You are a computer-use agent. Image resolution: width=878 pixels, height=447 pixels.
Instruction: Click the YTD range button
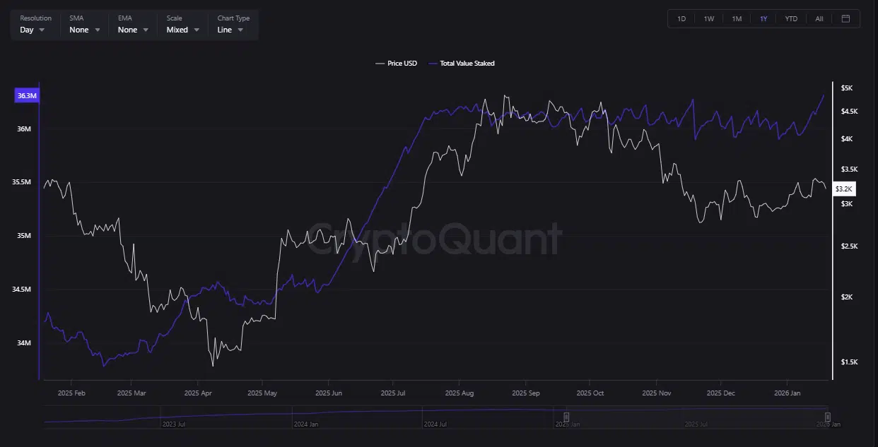tap(791, 18)
